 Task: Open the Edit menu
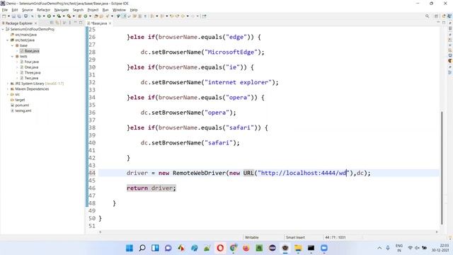[15, 10]
